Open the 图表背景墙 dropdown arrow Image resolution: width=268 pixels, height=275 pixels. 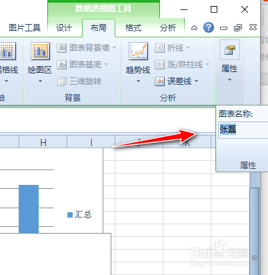[114, 47]
